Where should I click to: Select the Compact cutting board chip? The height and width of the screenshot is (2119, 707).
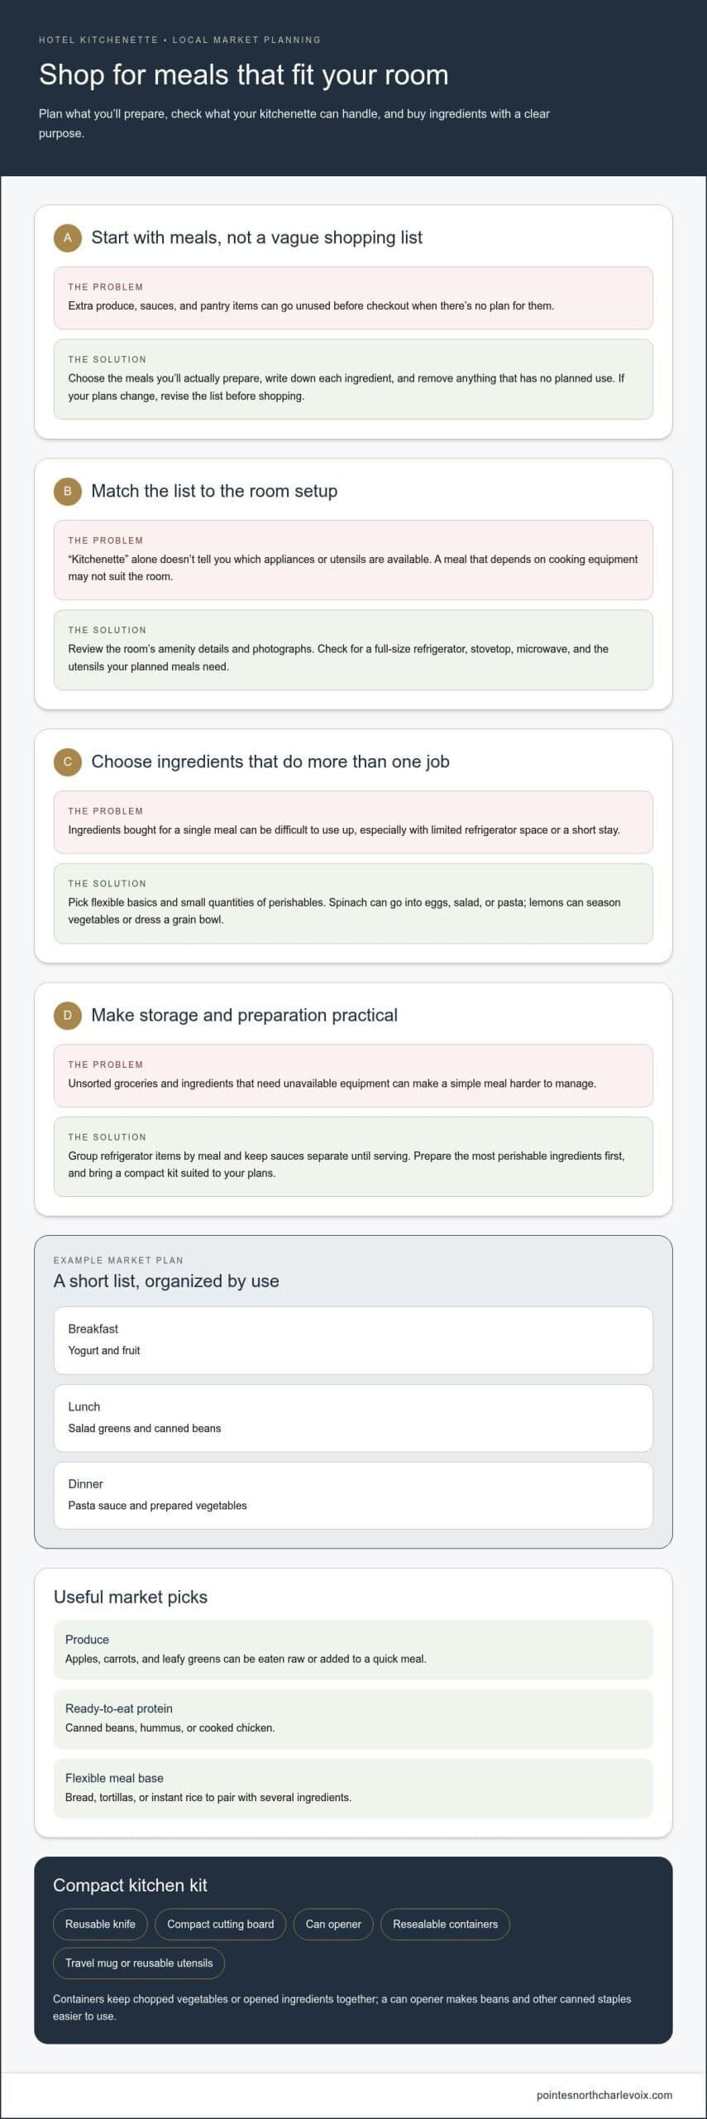221,1924
